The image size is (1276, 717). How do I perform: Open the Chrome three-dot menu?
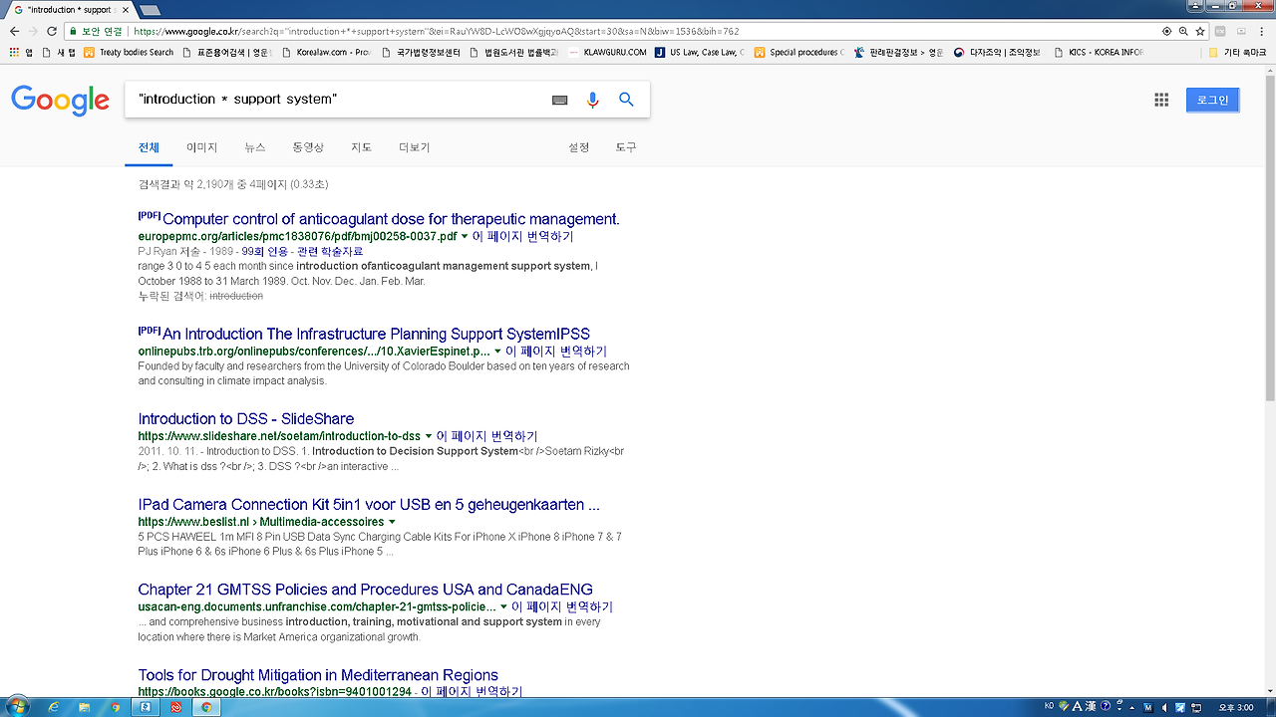1263,31
